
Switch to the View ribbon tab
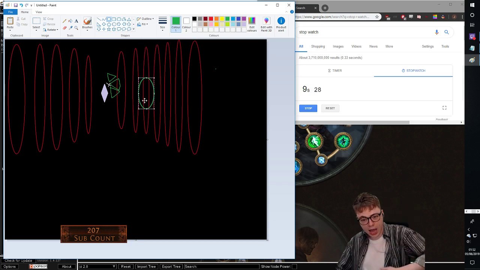click(x=39, y=12)
